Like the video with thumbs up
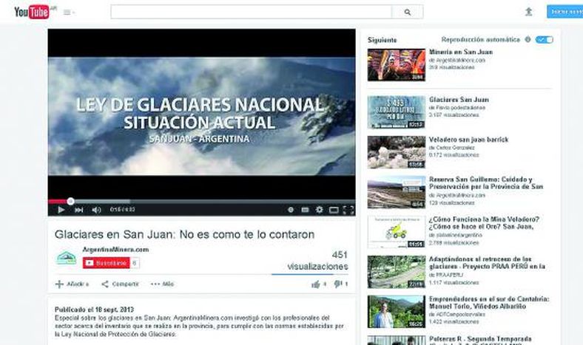Image resolution: width=583 pixels, height=345 pixels. point(319,284)
